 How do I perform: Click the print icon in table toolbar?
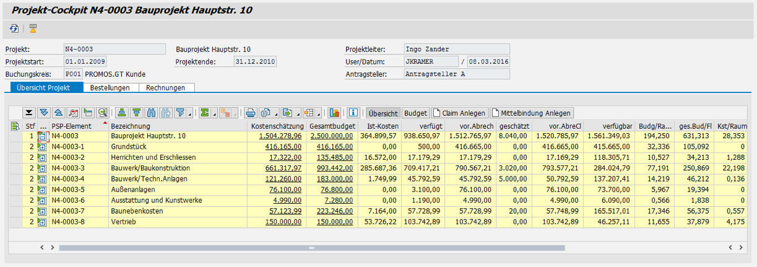click(x=250, y=113)
